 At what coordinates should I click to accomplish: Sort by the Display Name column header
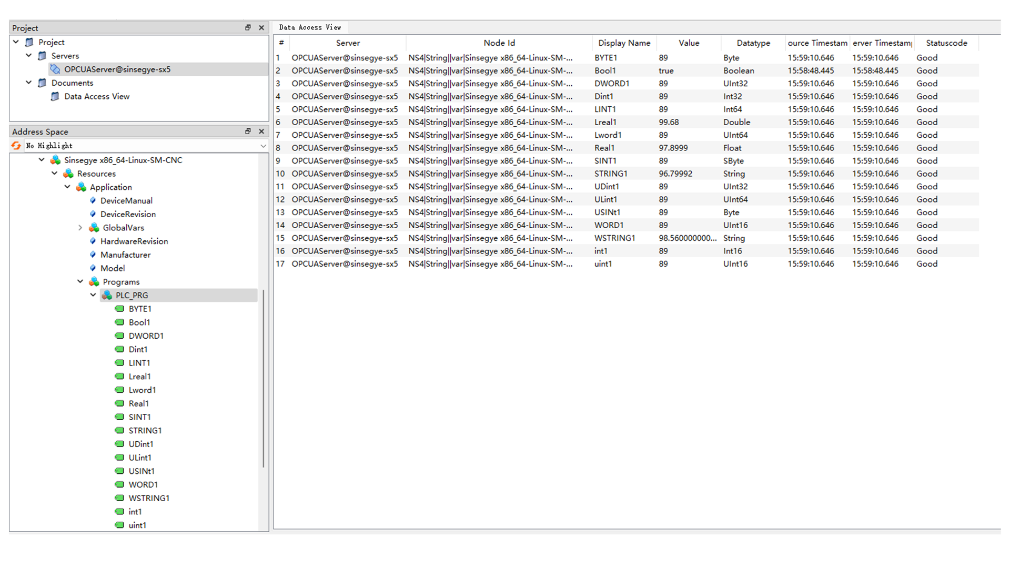624,43
